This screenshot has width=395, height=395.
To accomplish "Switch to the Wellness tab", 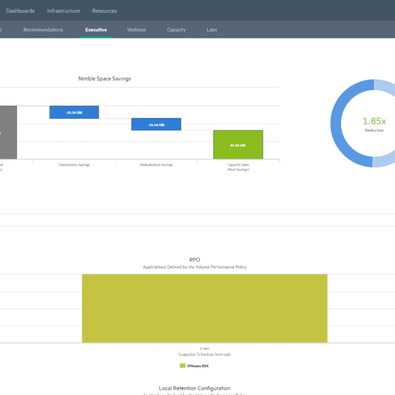I will tap(136, 30).
